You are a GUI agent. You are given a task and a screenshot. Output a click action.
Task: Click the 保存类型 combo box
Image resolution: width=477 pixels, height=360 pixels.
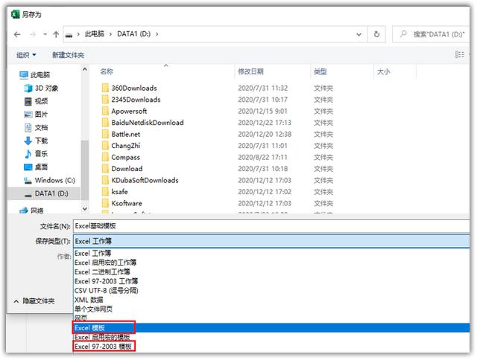[x=271, y=241]
